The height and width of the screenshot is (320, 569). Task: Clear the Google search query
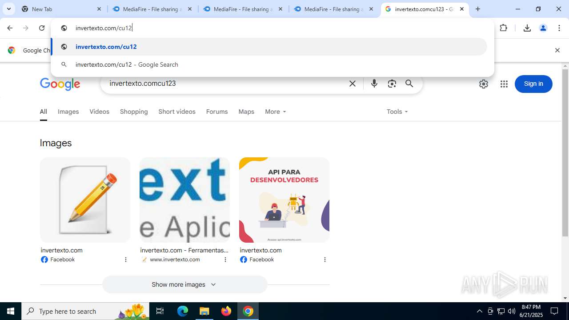[x=353, y=84]
